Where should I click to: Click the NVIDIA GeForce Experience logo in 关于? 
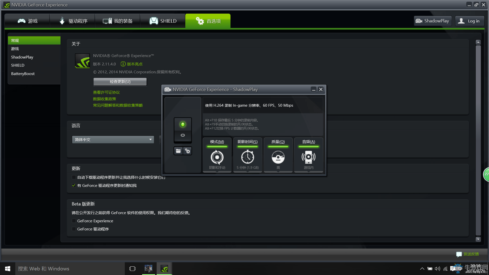click(82, 61)
